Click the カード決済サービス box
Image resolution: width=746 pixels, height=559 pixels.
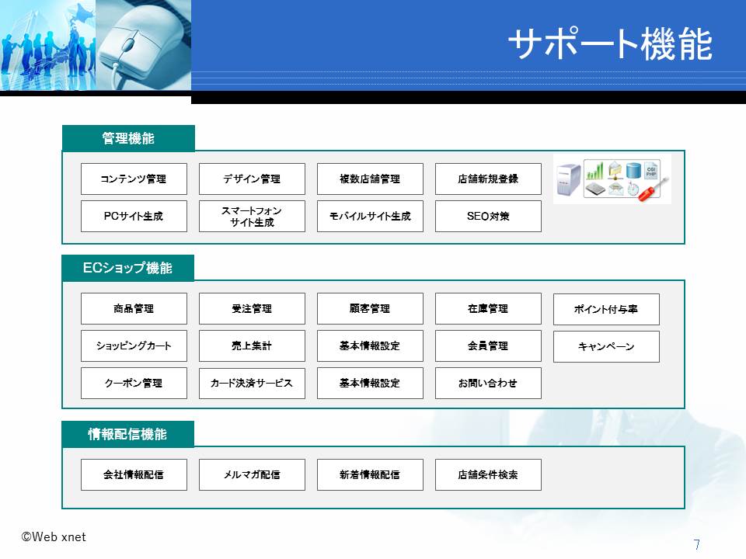(x=252, y=383)
